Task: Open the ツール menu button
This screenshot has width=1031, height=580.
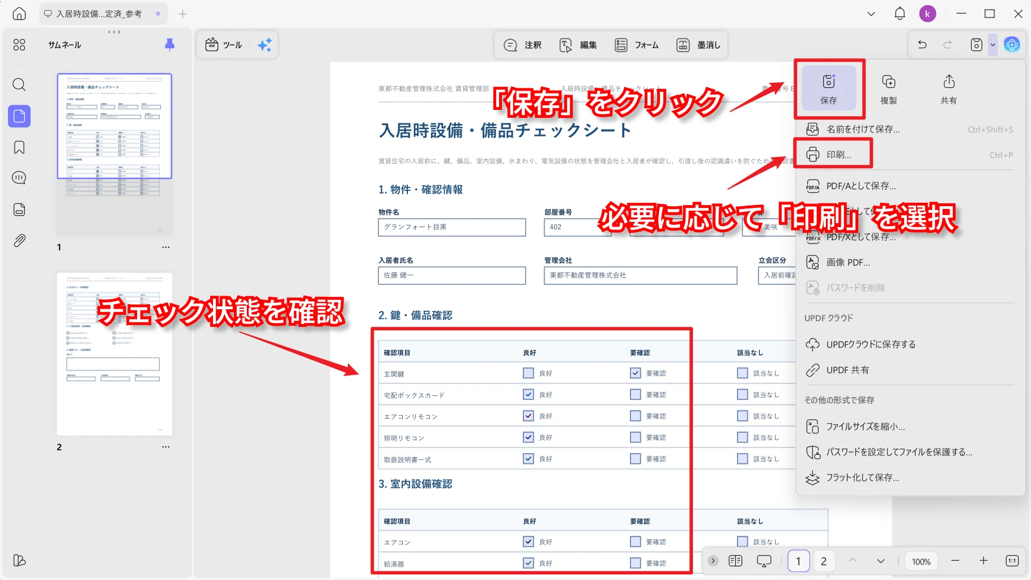Action: (x=224, y=45)
